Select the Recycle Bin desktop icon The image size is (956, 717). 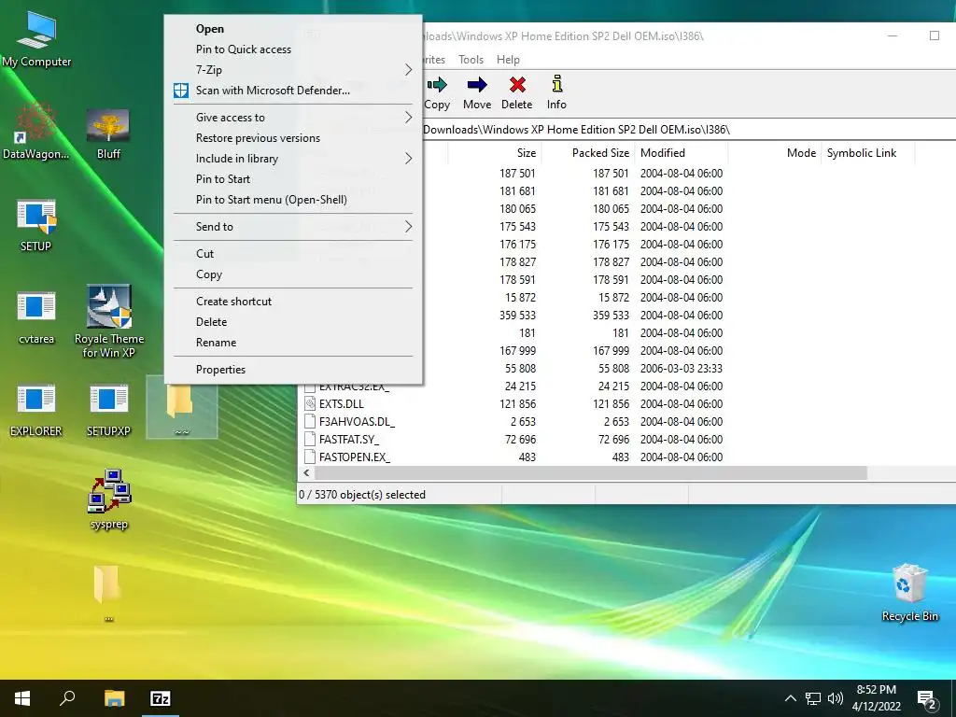click(x=909, y=591)
